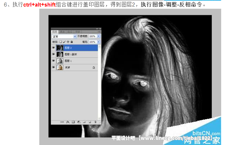Click the 图层 1 layer thumbnail

(60, 61)
